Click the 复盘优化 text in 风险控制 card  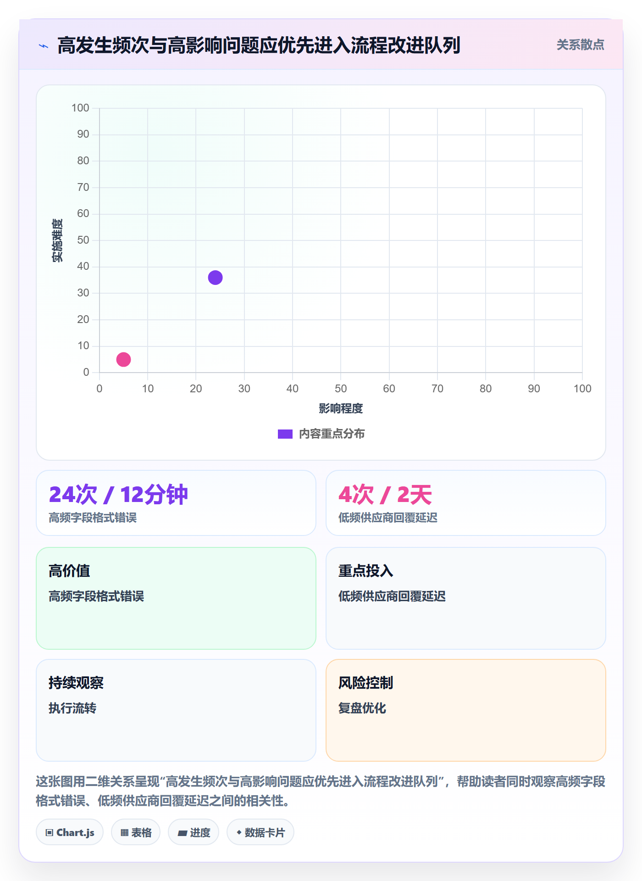pos(362,708)
